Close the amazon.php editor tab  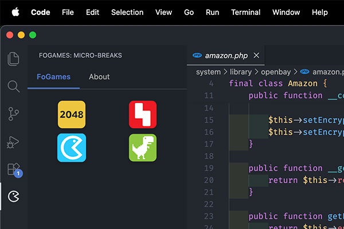256,56
